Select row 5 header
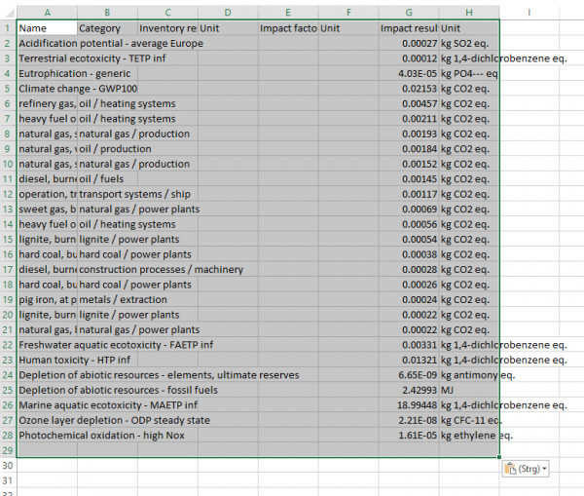This screenshot has width=584, height=496. (x=8, y=89)
